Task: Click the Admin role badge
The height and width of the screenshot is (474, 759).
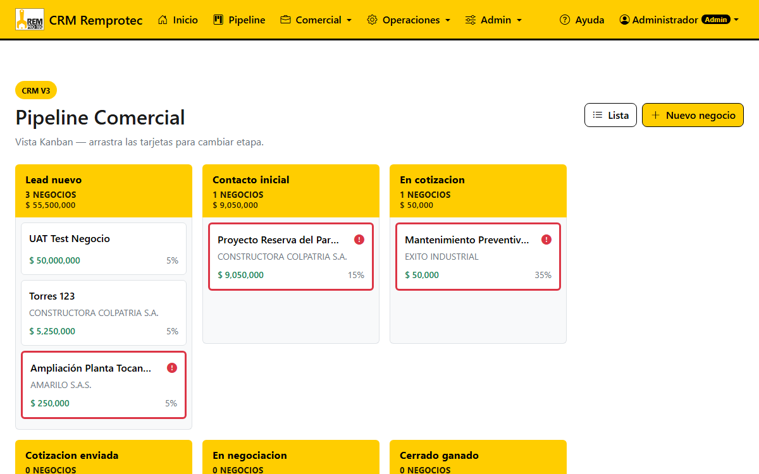Action: tap(715, 20)
